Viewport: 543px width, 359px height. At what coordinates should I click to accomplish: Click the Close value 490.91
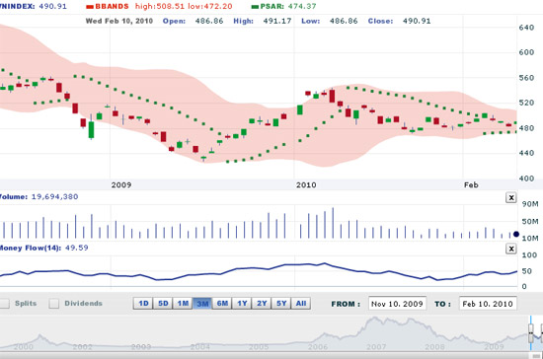pos(417,21)
